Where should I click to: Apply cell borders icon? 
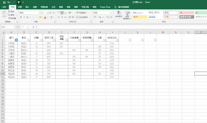click(x=34, y=17)
